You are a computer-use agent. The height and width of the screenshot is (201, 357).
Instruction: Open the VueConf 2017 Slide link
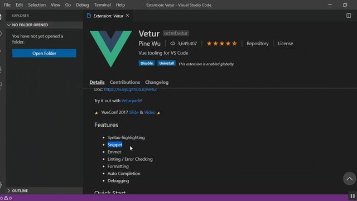coord(134,112)
